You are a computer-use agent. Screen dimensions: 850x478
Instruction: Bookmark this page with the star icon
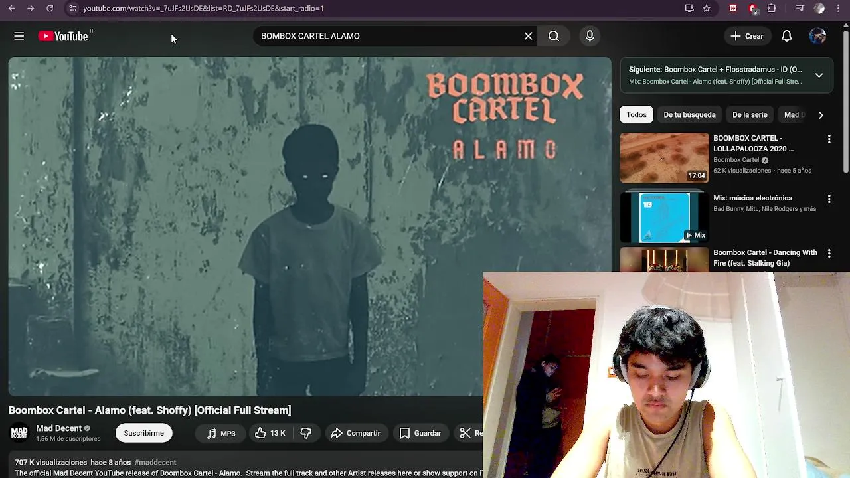[x=707, y=8]
